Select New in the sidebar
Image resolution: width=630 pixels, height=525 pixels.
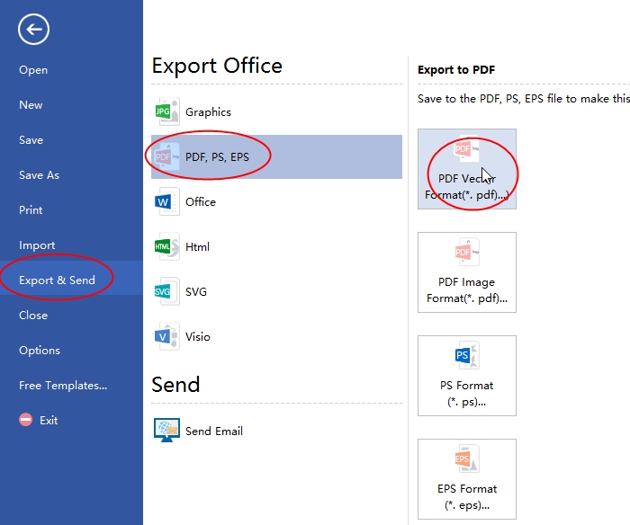point(31,105)
